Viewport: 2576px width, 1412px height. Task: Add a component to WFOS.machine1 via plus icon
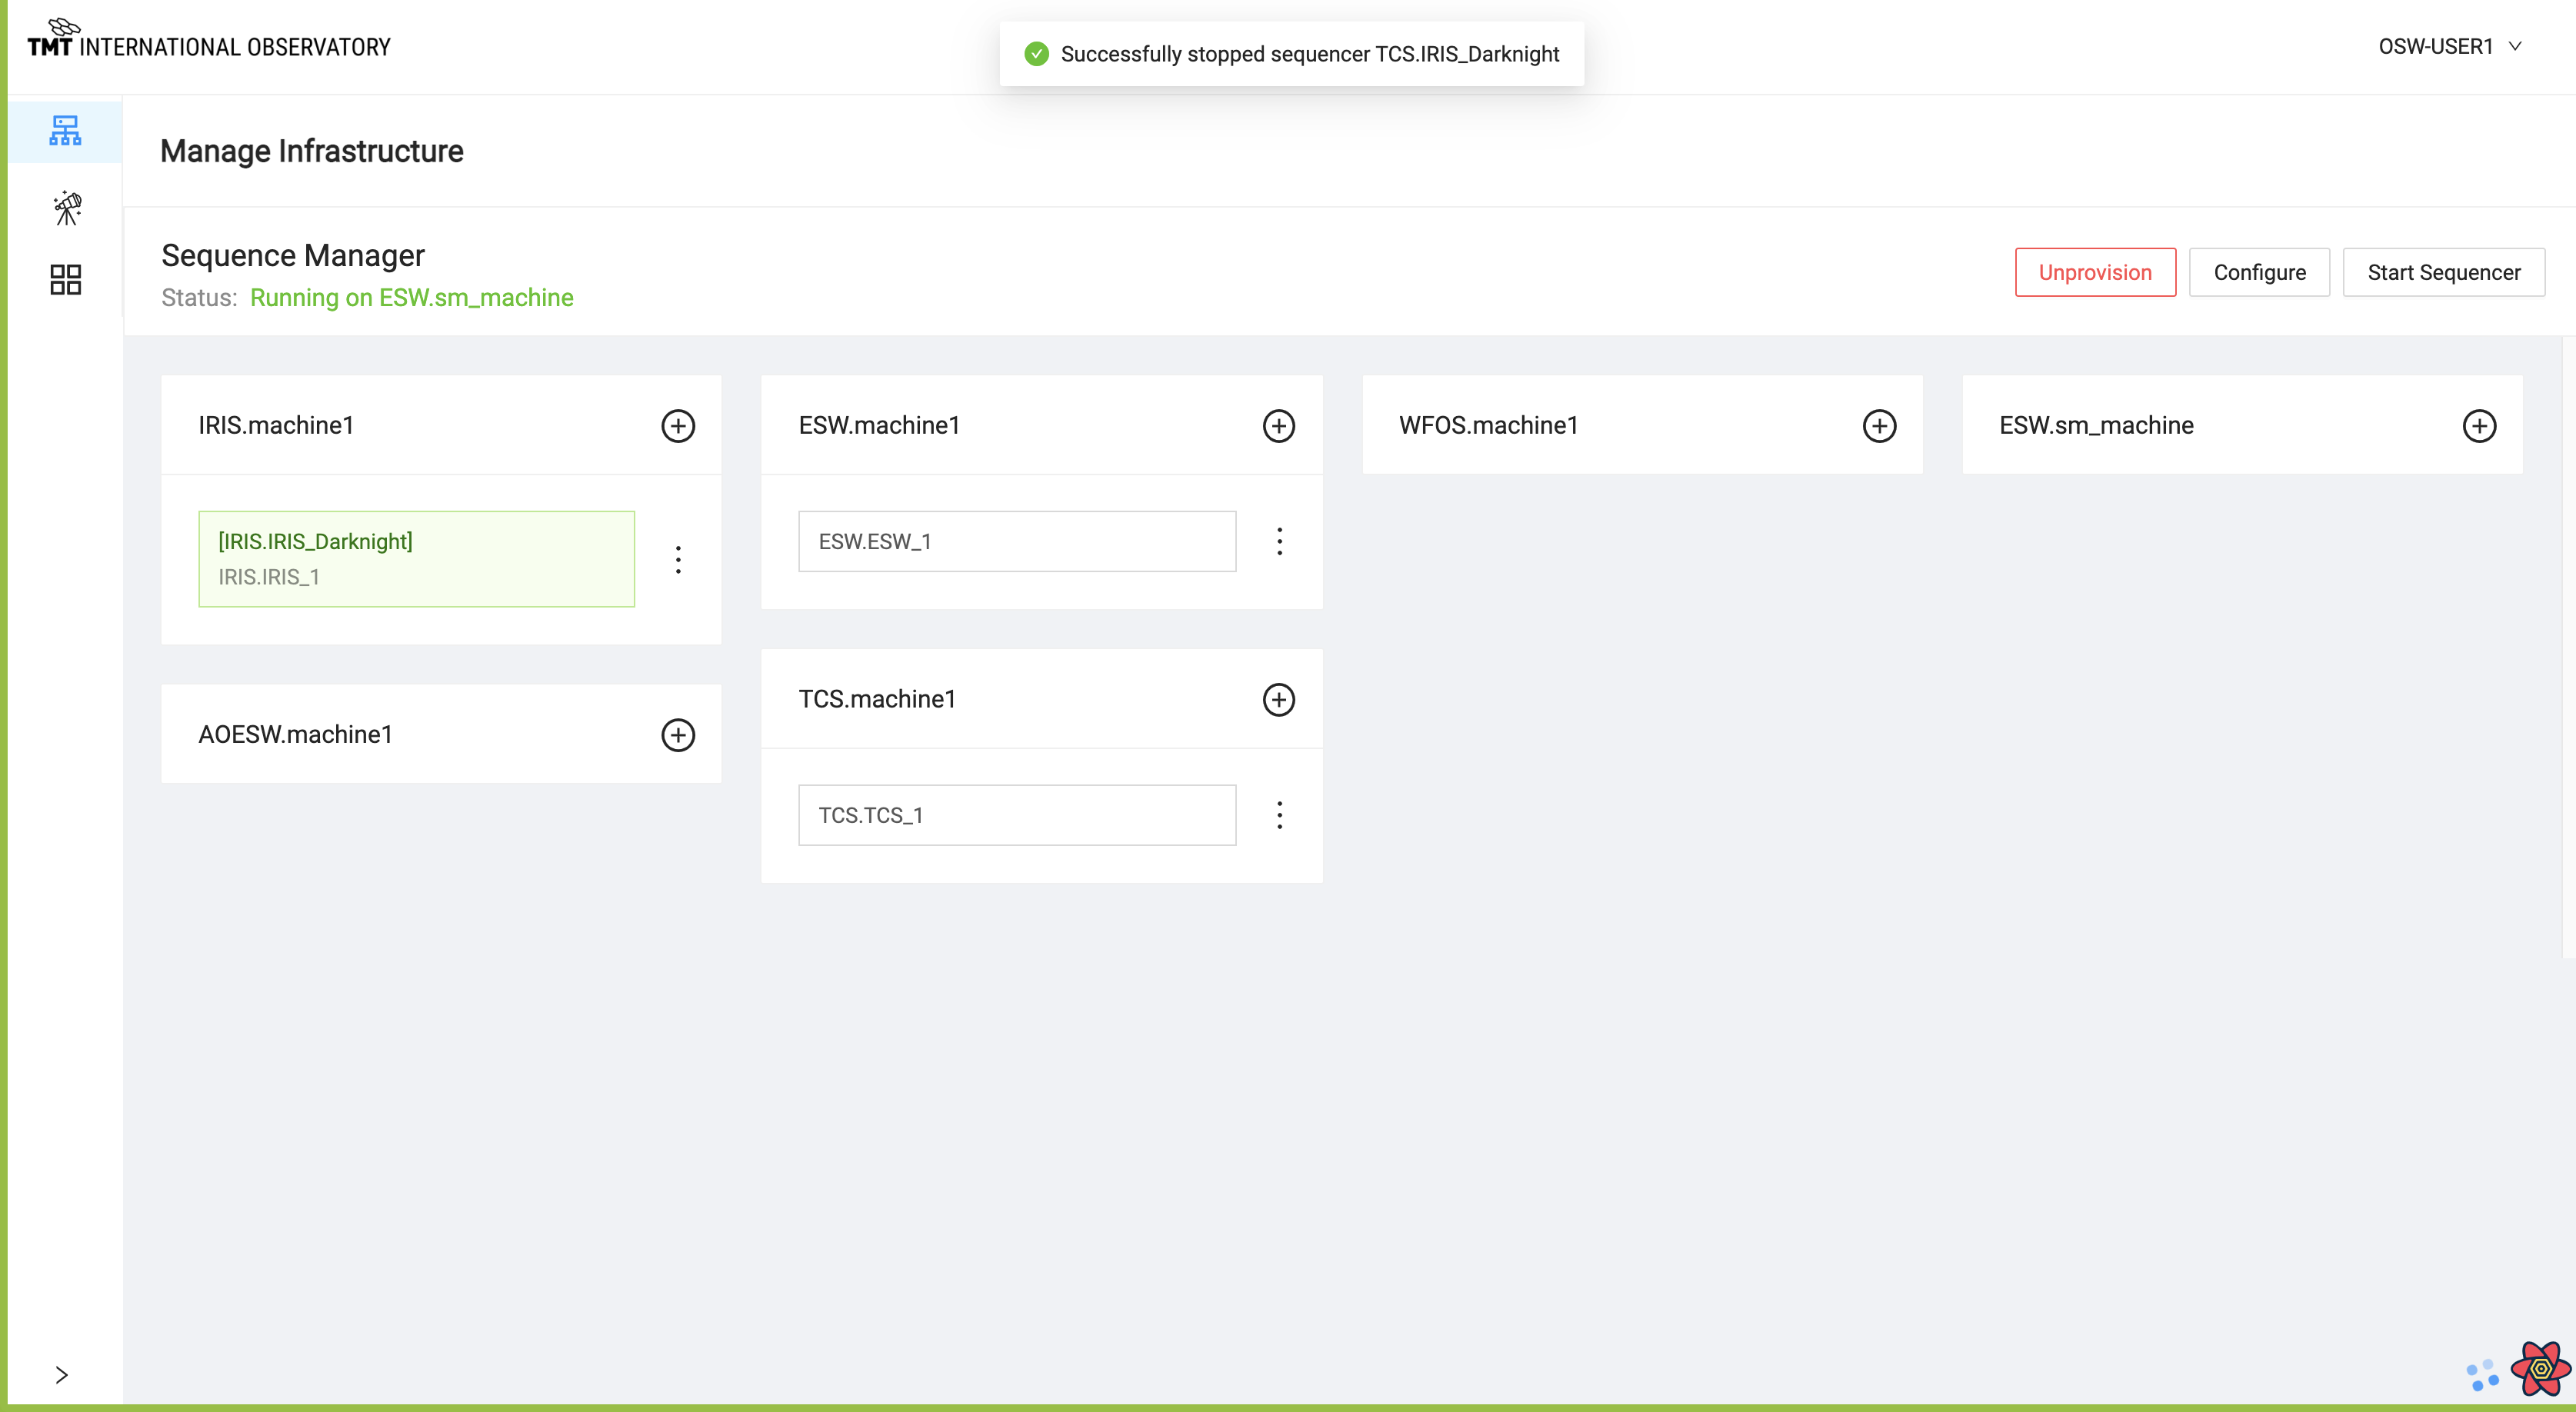point(1879,425)
